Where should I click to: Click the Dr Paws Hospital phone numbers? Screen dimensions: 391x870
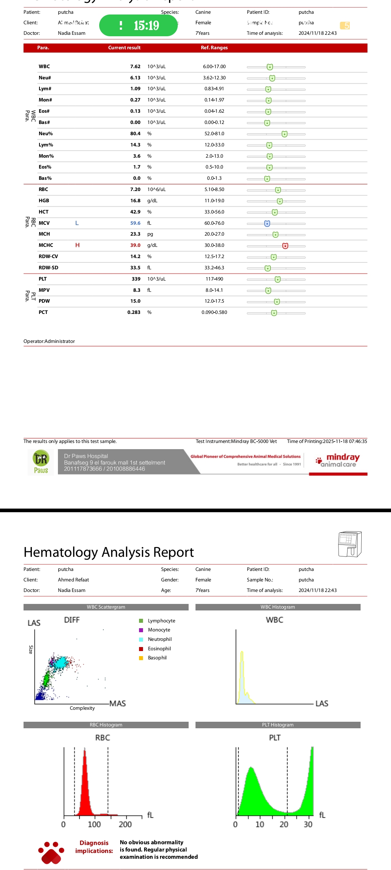[x=104, y=469]
